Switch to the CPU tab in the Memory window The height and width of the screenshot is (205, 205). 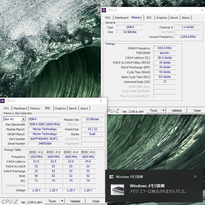pyautogui.click(x=108, y=18)
